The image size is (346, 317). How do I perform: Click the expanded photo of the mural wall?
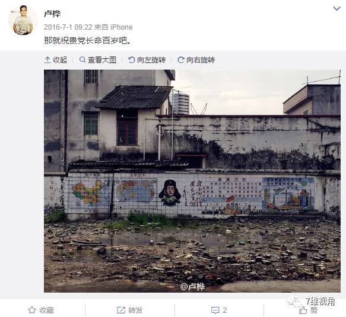coord(192,181)
